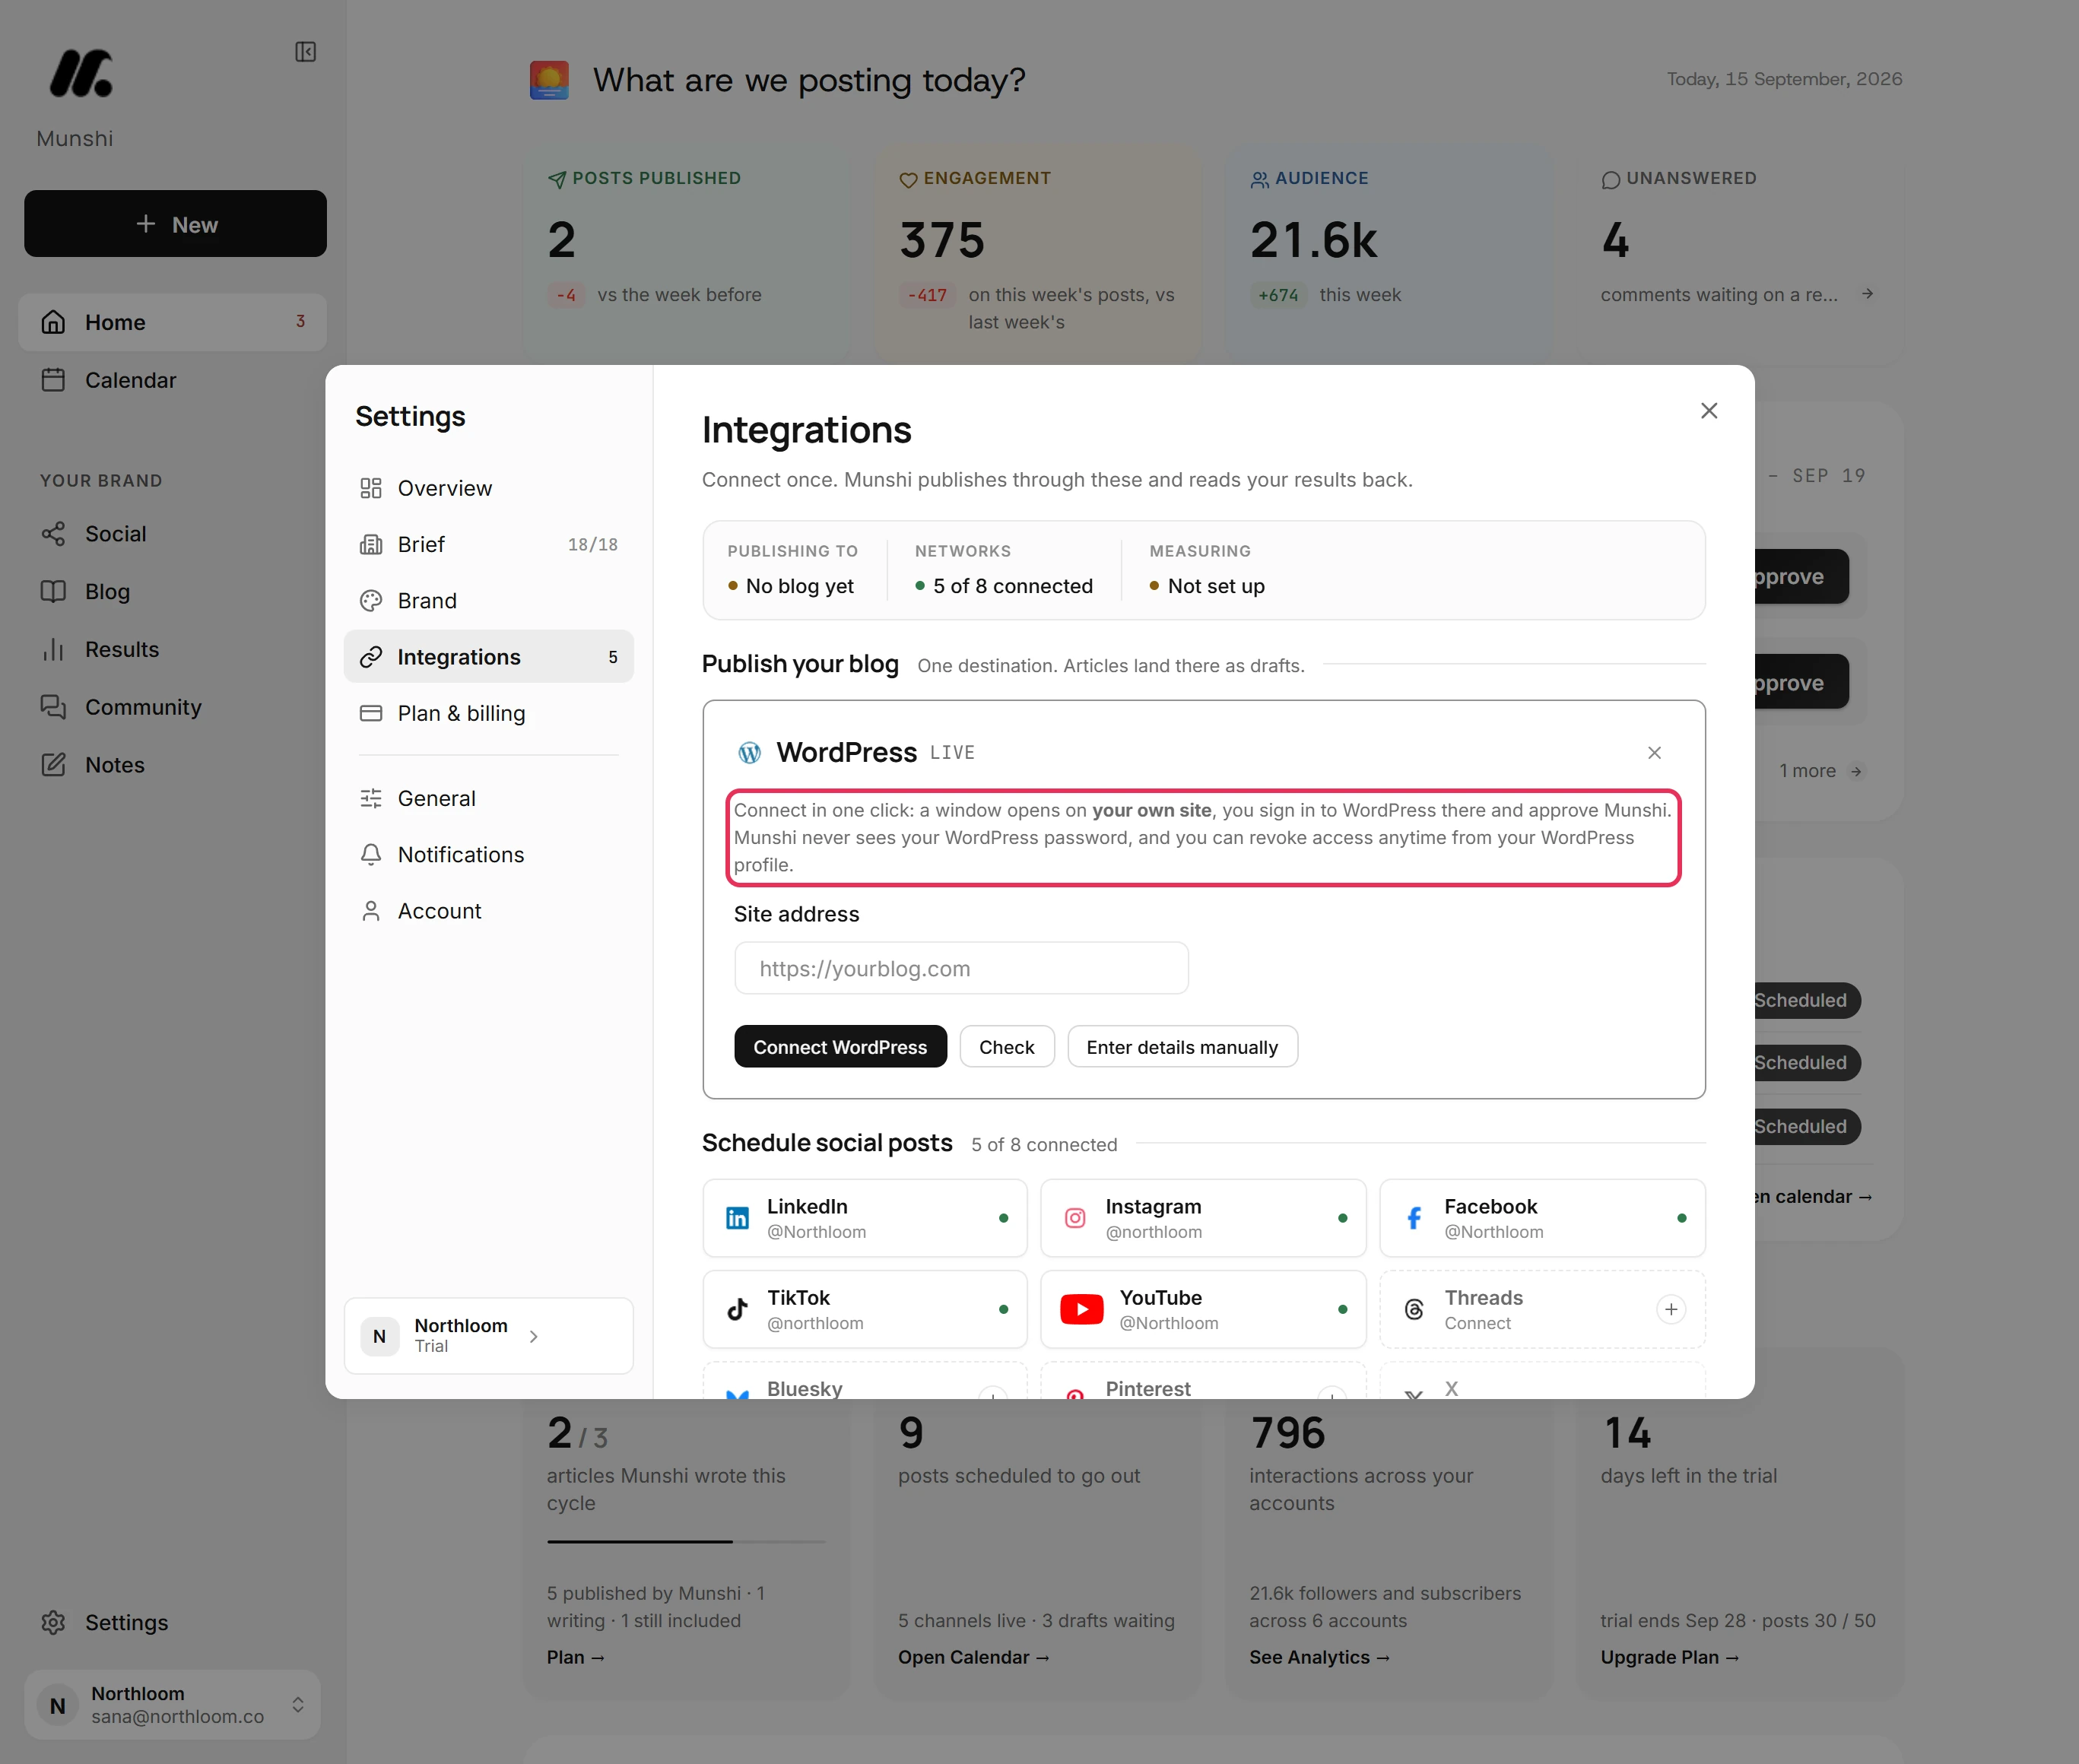Click the Plan link under articles card
2079x1764 pixels.
(576, 1657)
